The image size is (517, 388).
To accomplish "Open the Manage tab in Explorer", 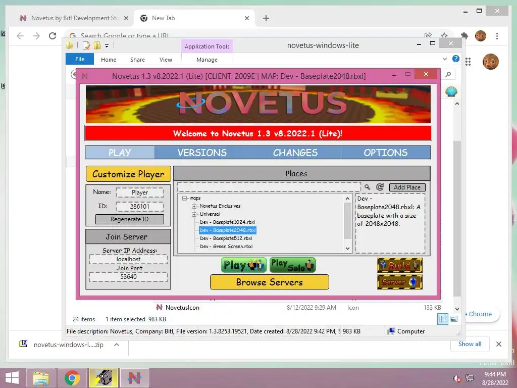I will click(207, 60).
